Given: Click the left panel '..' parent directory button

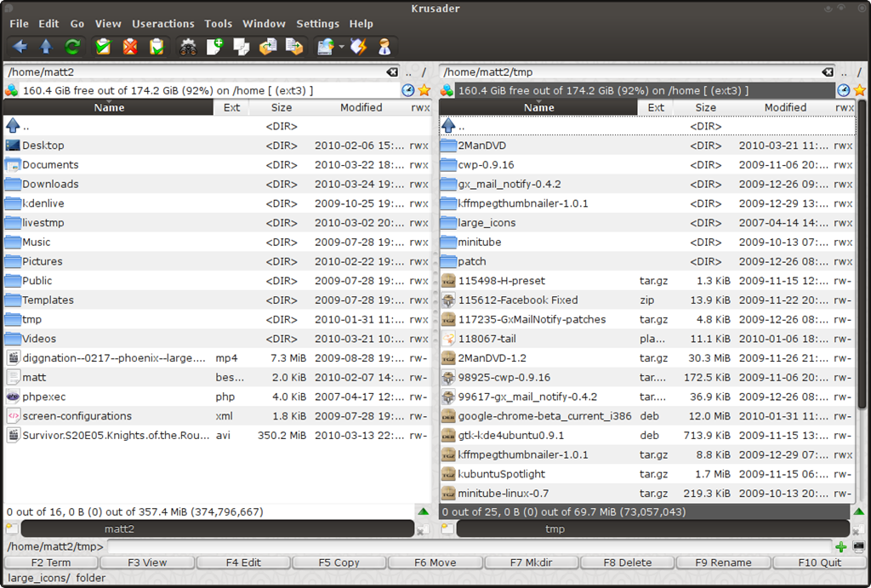Looking at the screenshot, I should coord(409,73).
